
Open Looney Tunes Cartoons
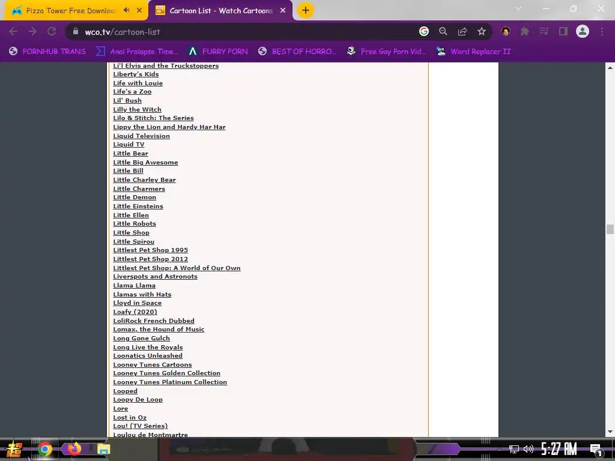point(153,364)
